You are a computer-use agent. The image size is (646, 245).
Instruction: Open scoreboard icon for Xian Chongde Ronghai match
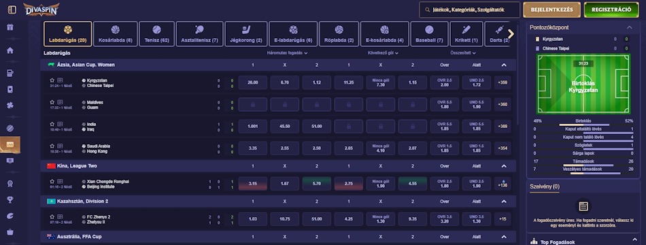click(60, 181)
